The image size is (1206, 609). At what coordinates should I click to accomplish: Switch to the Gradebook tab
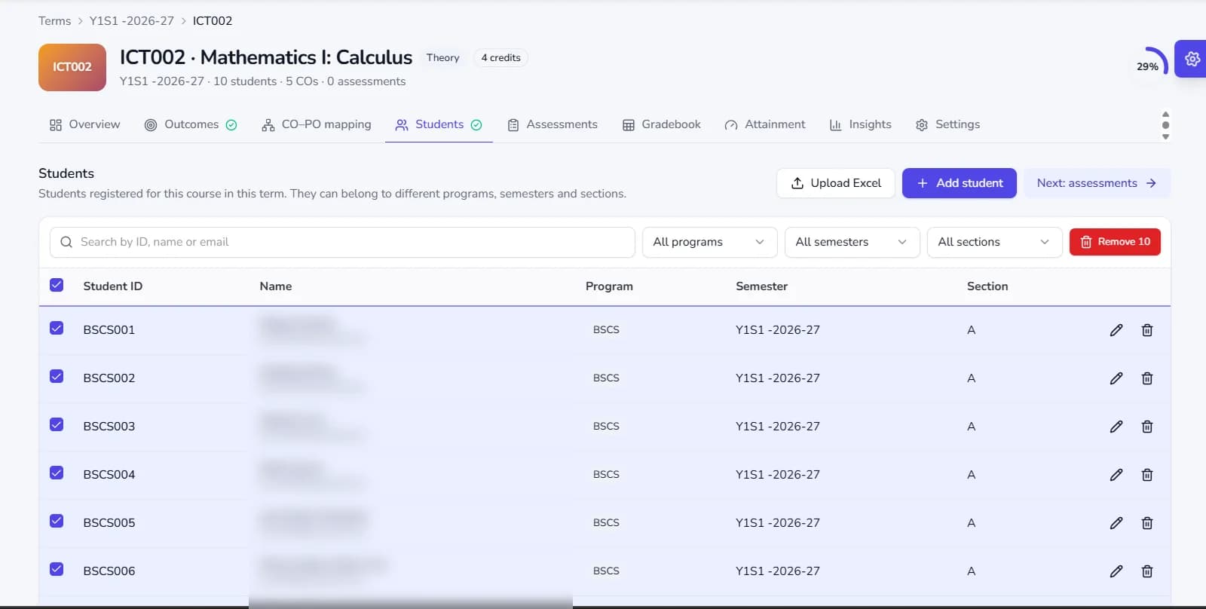pos(662,124)
